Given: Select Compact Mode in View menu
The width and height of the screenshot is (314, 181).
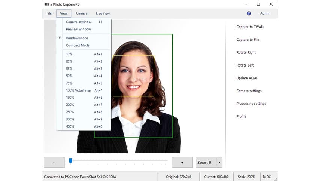Looking at the screenshot, I should click(77, 45).
